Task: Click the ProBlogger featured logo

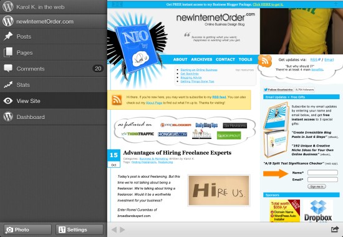Action: pyautogui.click(x=175, y=125)
